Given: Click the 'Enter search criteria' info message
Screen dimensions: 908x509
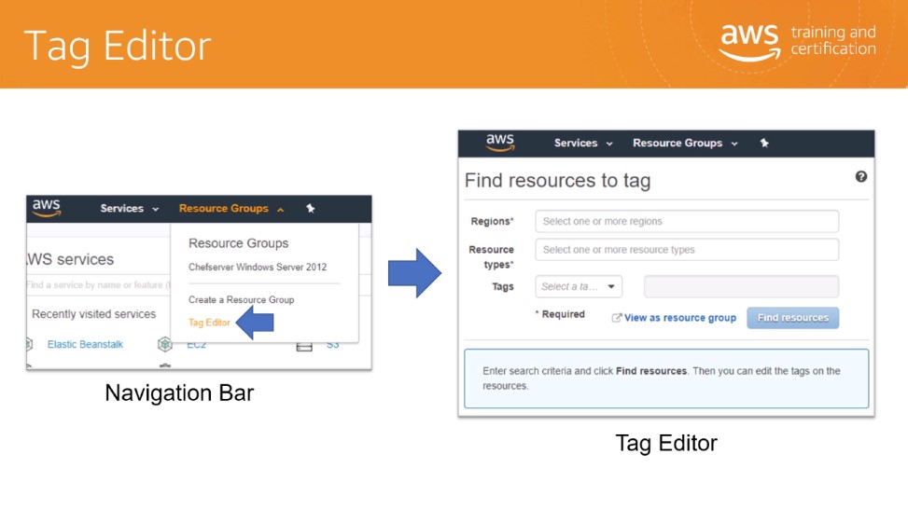Looking at the screenshot, I should [666, 378].
